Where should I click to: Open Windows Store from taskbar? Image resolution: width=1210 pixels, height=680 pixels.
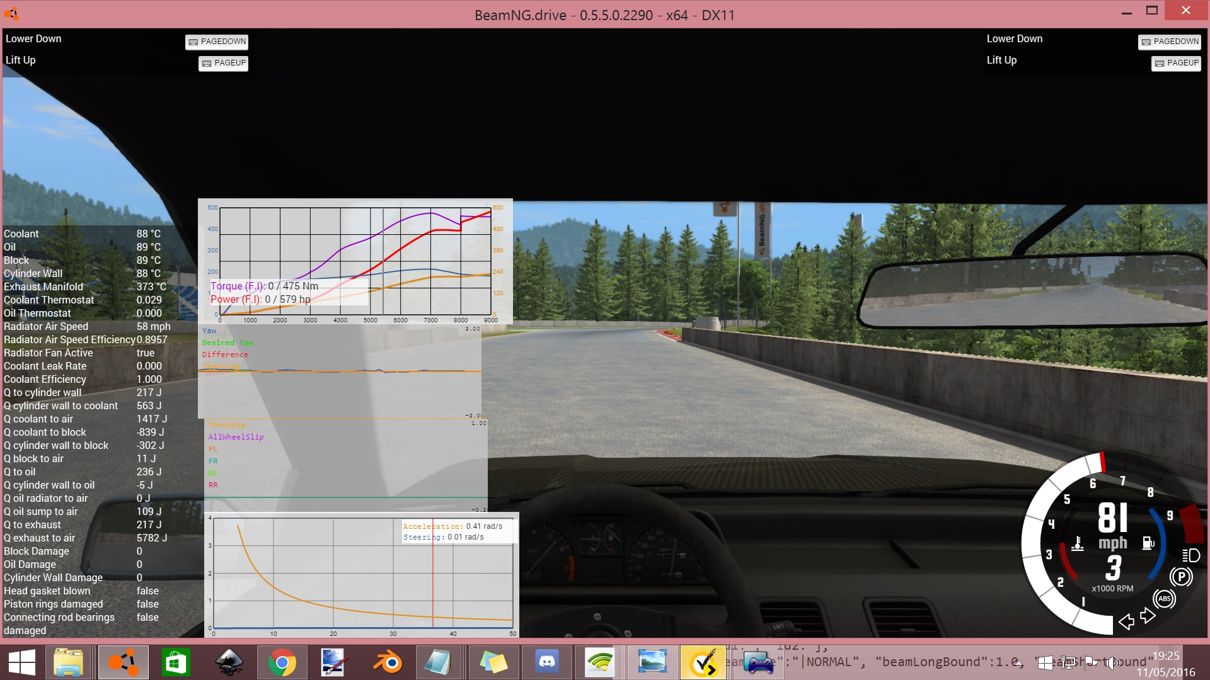coord(176,663)
